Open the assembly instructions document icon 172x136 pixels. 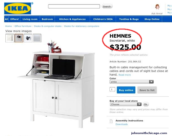111,121
